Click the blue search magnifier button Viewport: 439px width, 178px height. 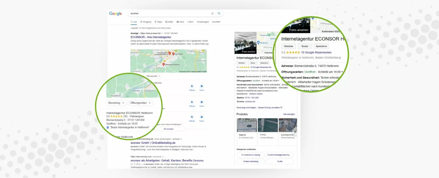(219, 13)
